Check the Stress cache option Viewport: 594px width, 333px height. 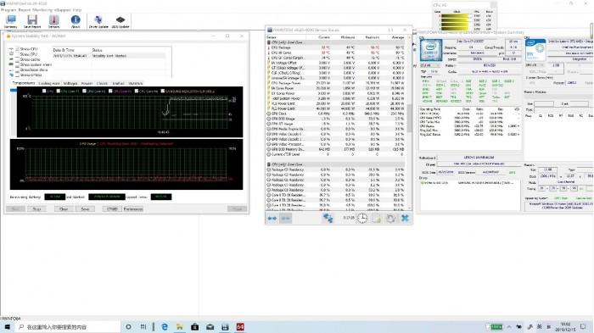tap(17, 60)
